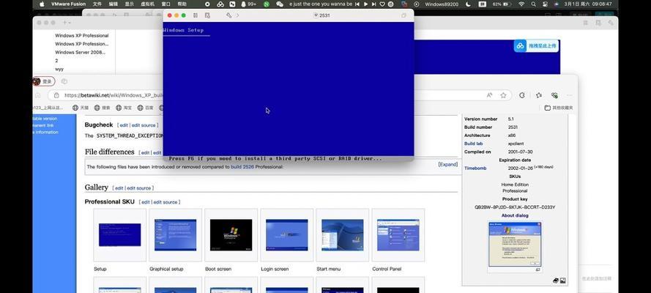Open the wrench settings icon in 2531 VM window
This screenshot has height=293, width=651.
[x=228, y=15]
